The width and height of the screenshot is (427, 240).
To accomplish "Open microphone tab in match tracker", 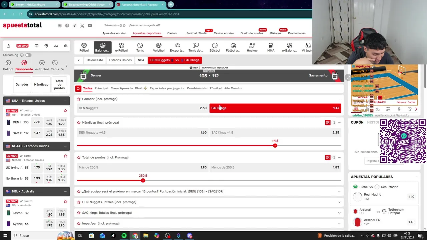I will tap(399, 109).
